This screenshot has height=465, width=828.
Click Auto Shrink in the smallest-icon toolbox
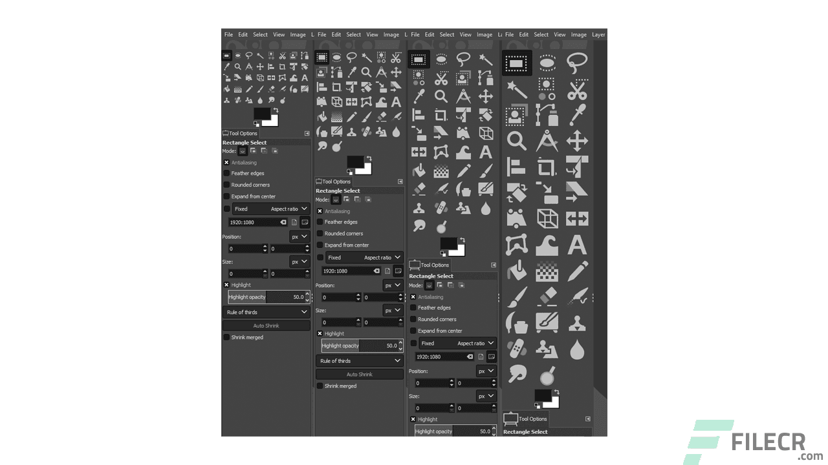click(x=267, y=325)
